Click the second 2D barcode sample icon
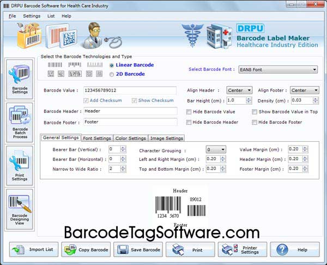 pyautogui.click(x=61, y=74)
